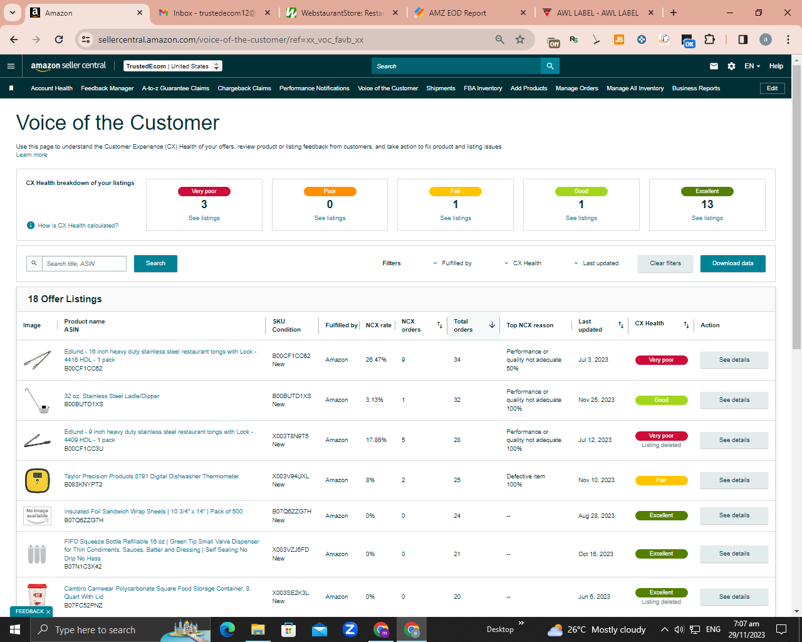
Task: Click the bookmark flag icon in nav bar
Action: click(11, 88)
